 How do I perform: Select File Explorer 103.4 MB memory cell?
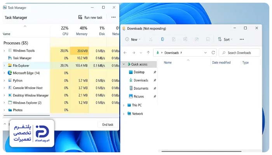click(x=80, y=65)
